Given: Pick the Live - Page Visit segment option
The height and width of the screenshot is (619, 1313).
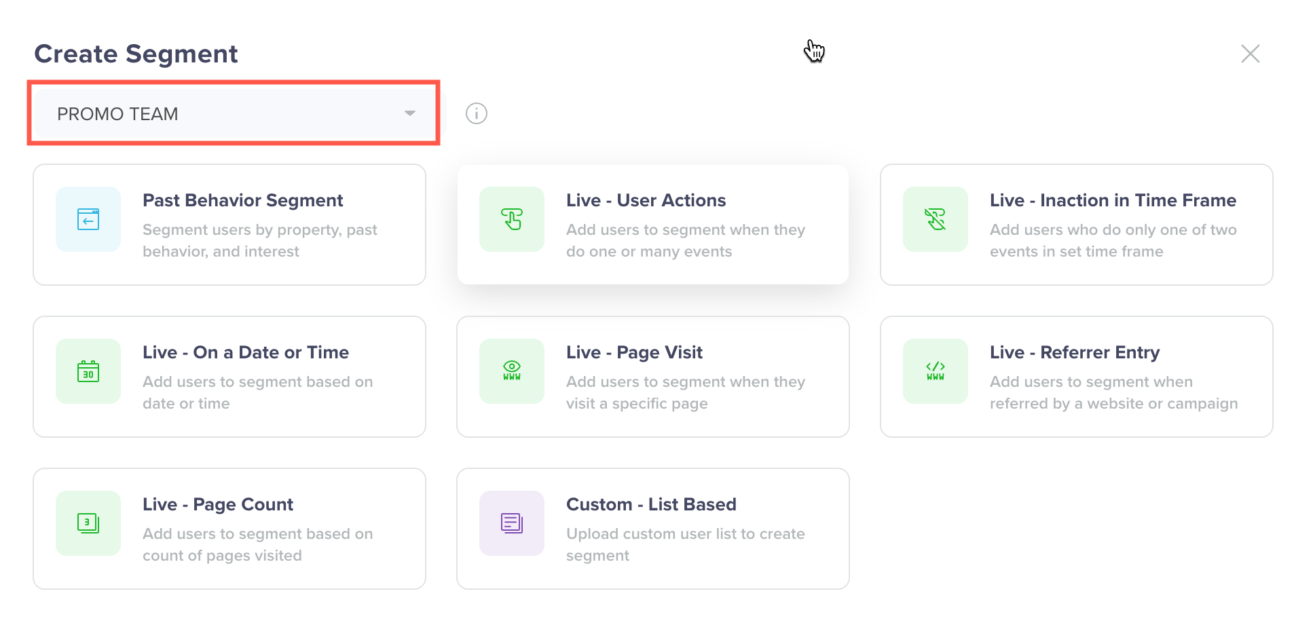Looking at the screenshot, I should [x=652, y=377].
